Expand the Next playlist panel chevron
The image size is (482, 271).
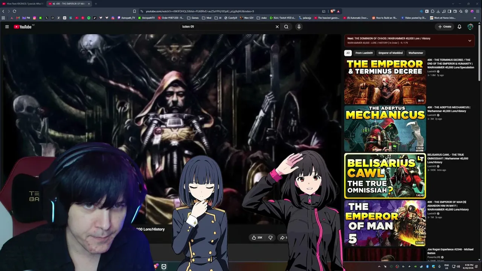pos(470,41)
